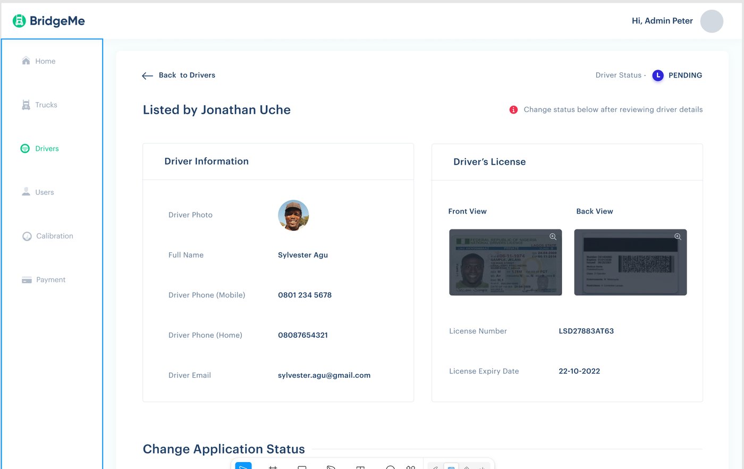744x469 pixels.
Task: Click the Change Application Status heading
Action: (x=224, y=449)
